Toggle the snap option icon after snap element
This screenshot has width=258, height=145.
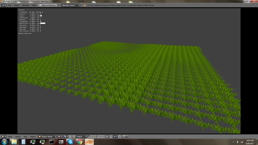point(120,137)
